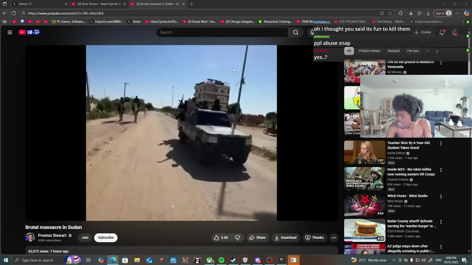Open Epic Games Launcher from taskbar

click(281, 260)
